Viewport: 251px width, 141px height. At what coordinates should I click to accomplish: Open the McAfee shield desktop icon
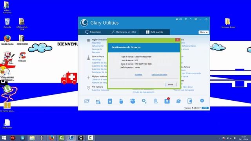pyautogui.click(x=7, y=58)
